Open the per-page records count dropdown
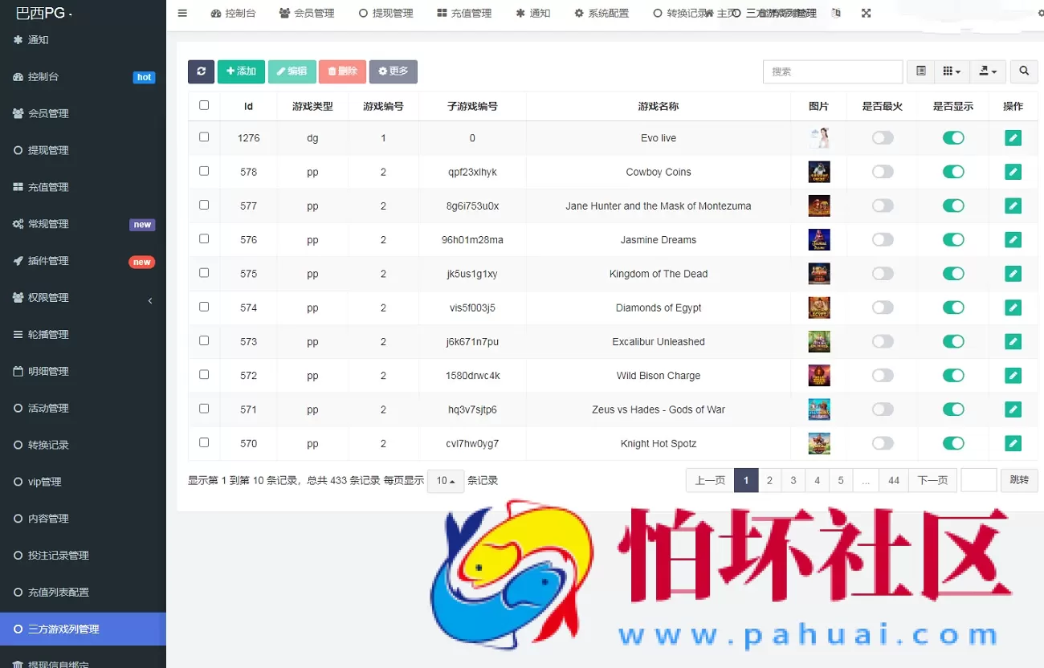The width and height of the screenshot is (1044, 668). [x=445, y=479]
